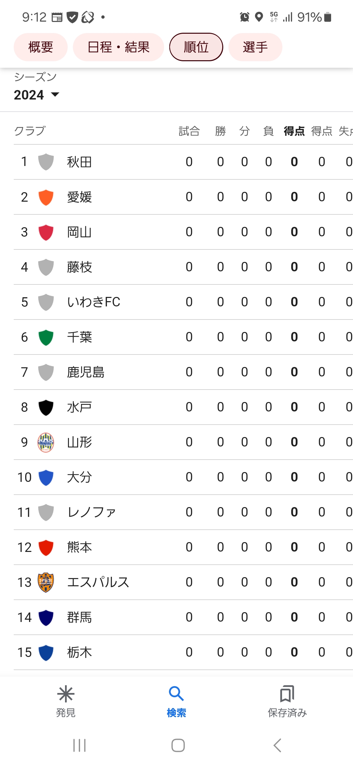Screen dimensions: 353x766
Task: Open the 秋田 team row
Action: 183,162
